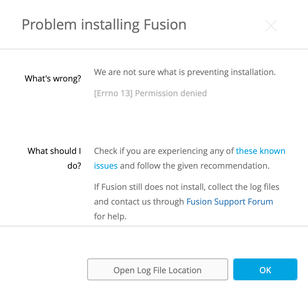Click the word "issues" in the link
Image resolution: width=308 pixels, height=296 pixels.
coord(106,166)
